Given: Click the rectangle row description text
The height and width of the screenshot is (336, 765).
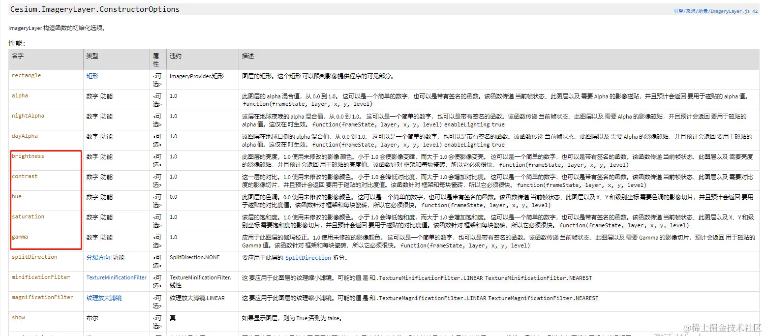Looking at the screenshot, I should (318, 76).
